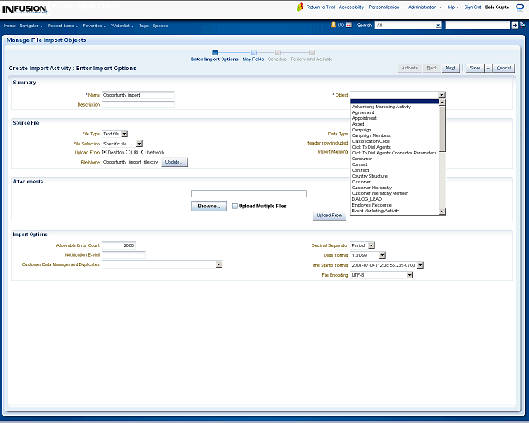Open the Navigator menu
The image size is (529, 423).
(31, 26)
